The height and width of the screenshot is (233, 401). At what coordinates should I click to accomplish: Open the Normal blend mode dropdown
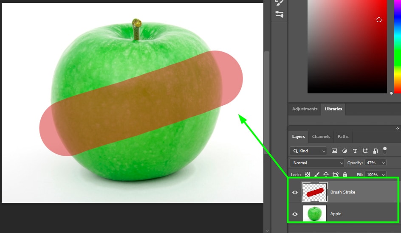tap(317, 163)
